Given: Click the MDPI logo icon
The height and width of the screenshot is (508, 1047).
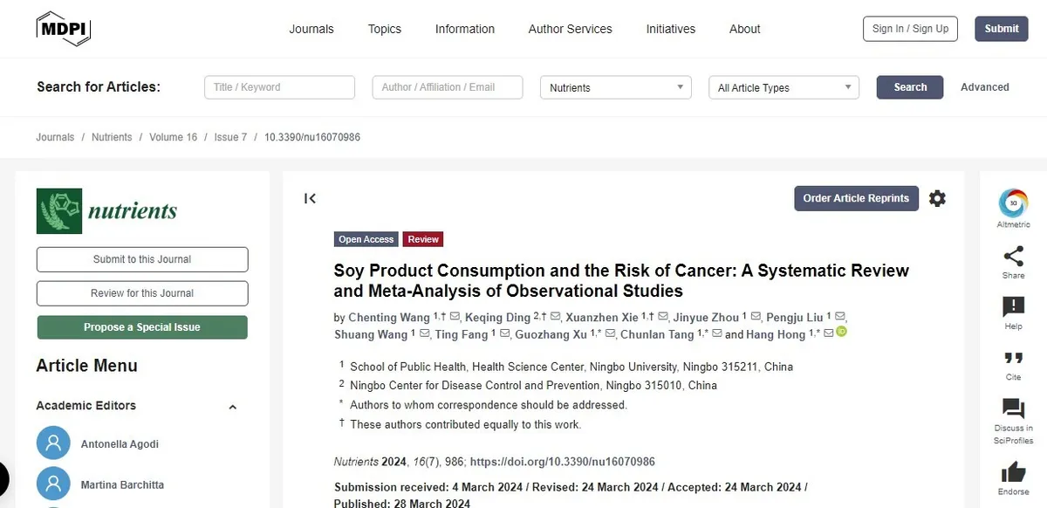Looking at the screenshot, I should click(63, 29).
